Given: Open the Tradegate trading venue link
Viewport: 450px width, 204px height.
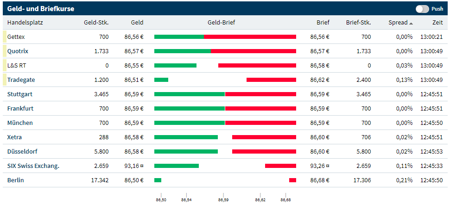Looking at the screenshot, I should [x=21, y=80].
